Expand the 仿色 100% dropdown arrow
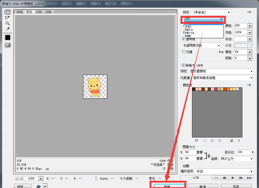This screenshot has width=259, height=188. (250, 32)
